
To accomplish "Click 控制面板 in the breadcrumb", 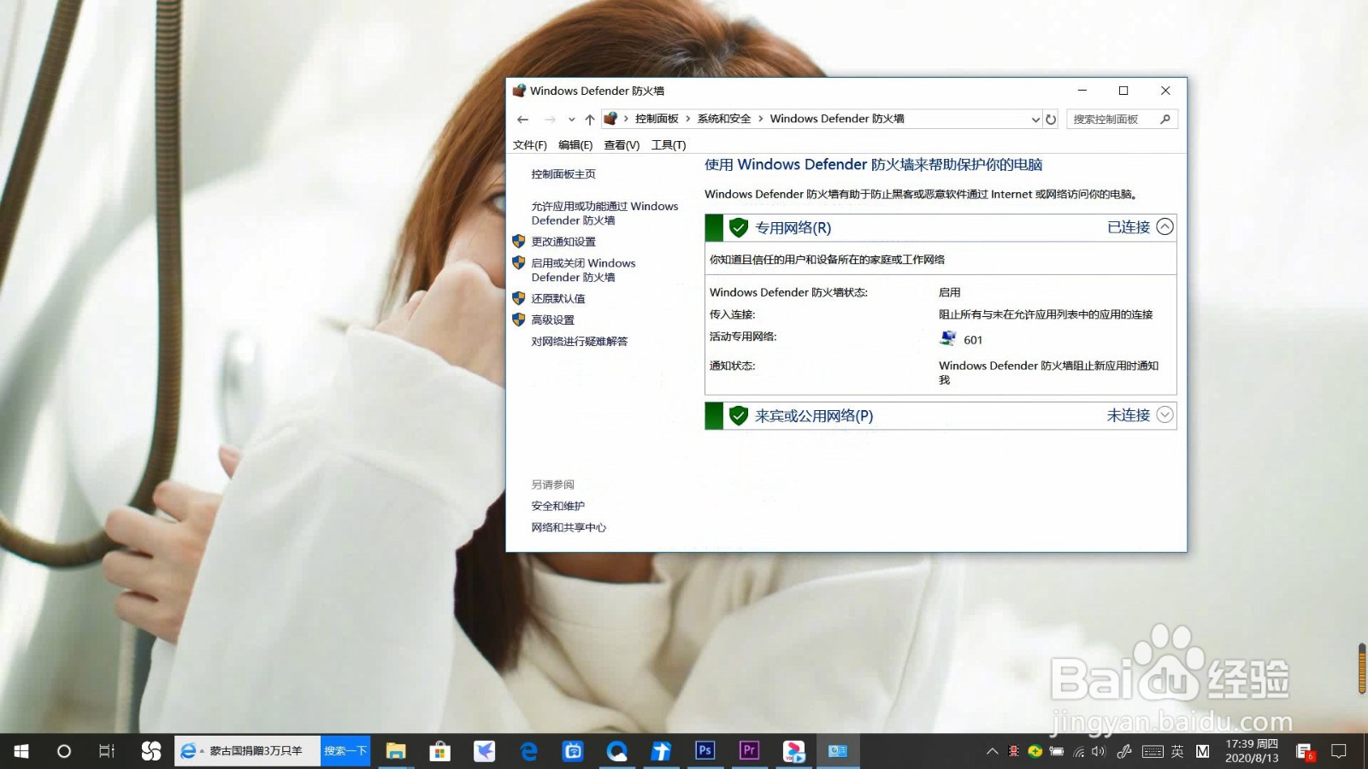I will pyautogui.click(x=657, y=119).
